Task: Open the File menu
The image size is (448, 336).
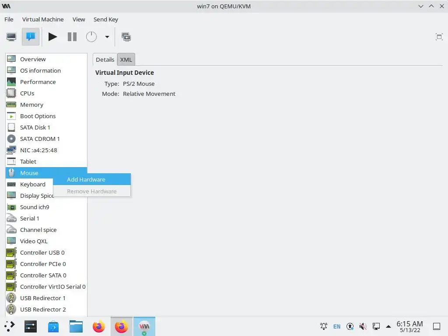Action: tap(9, 19)
